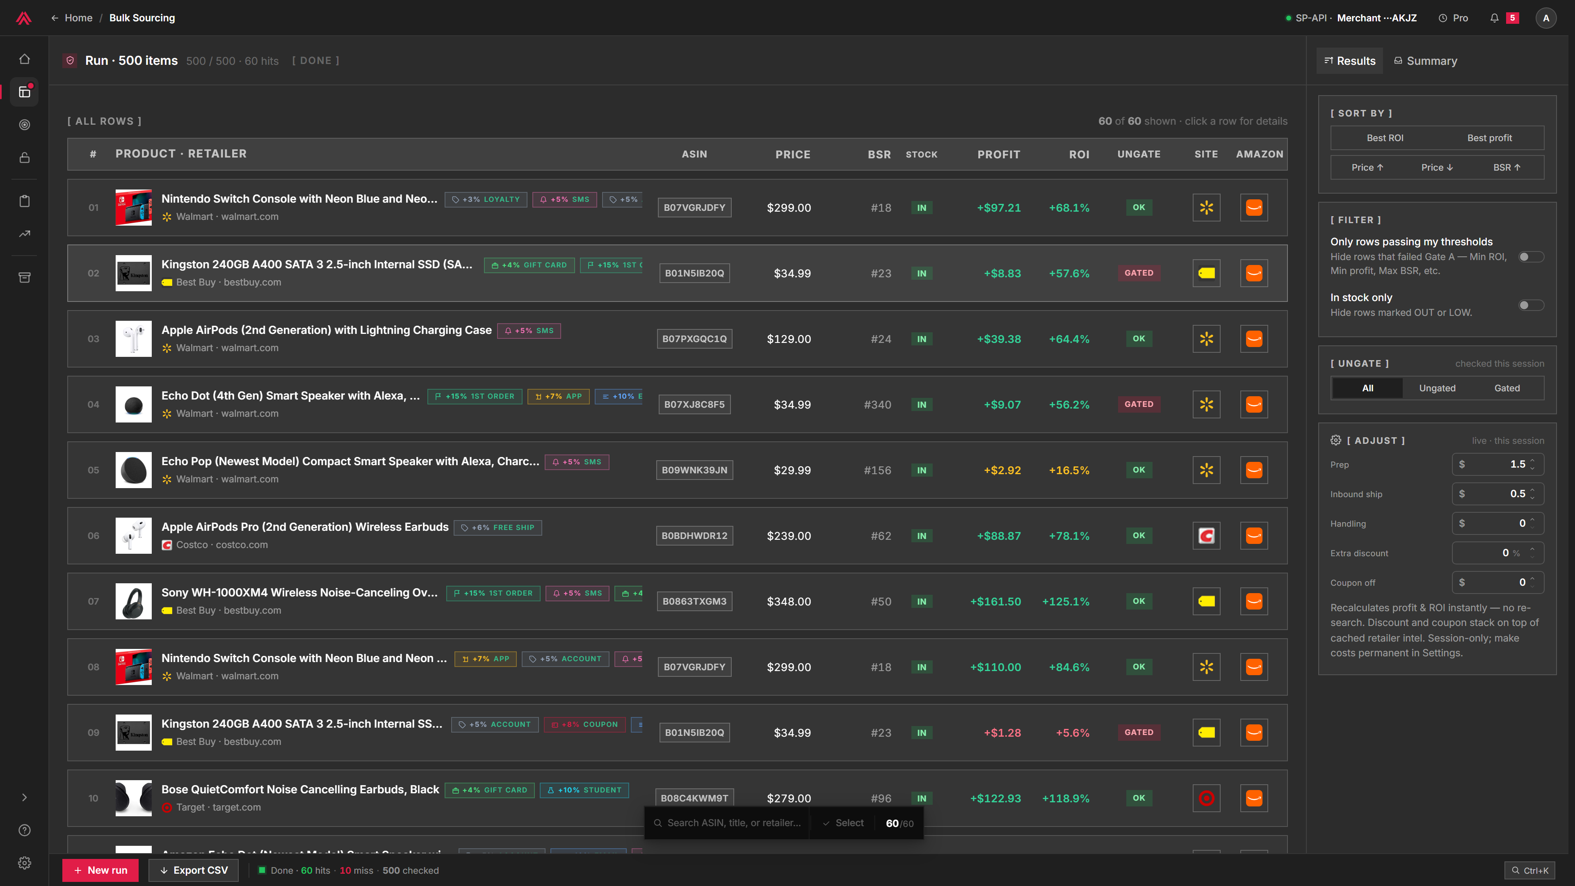
Task: Open the Select dropdown in the floating bar
Action: click(843, 823)
